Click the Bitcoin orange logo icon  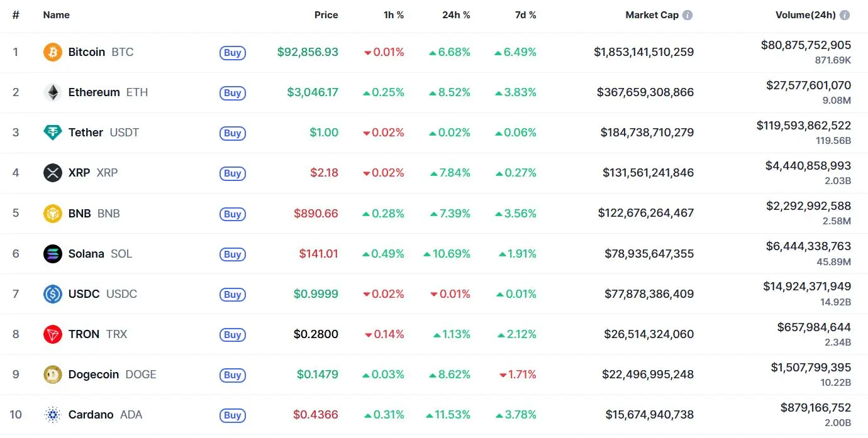(53, 52)
